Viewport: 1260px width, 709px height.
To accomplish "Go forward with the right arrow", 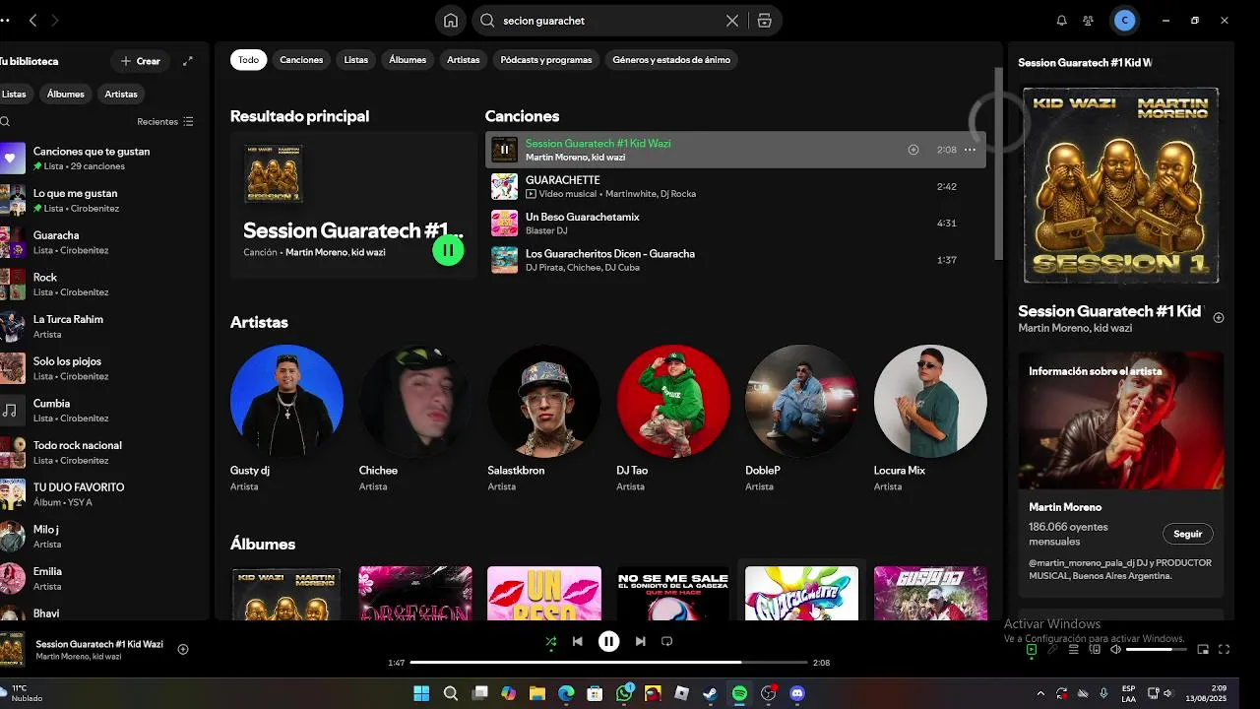I will point(55,20).
